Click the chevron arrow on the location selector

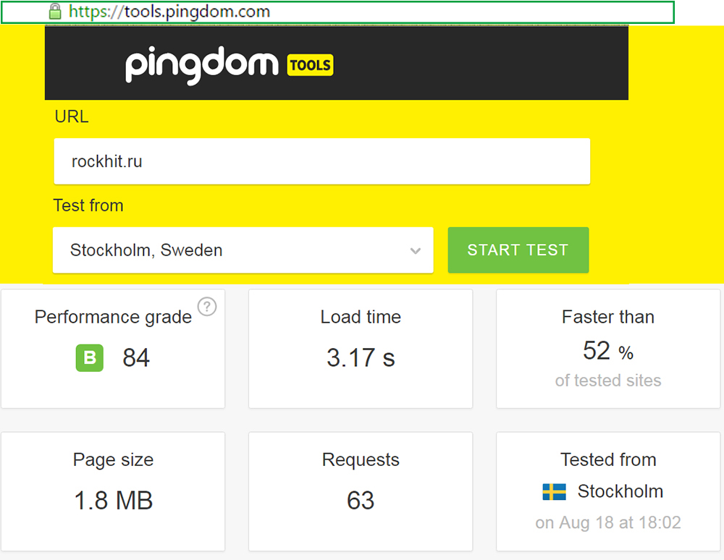click(x=416, y=250)
